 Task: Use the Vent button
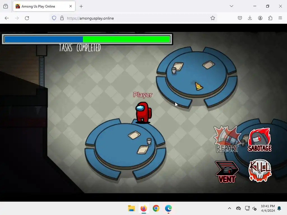coord(227,172)
